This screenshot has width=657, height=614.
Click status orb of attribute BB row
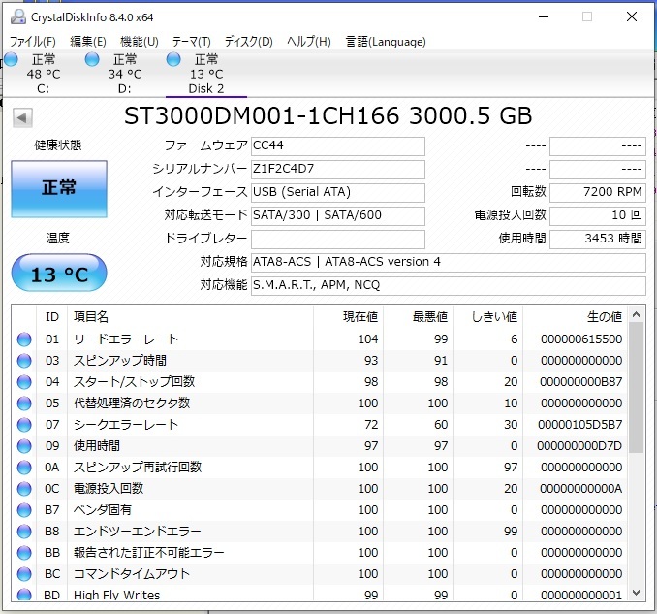click(24, 553)
